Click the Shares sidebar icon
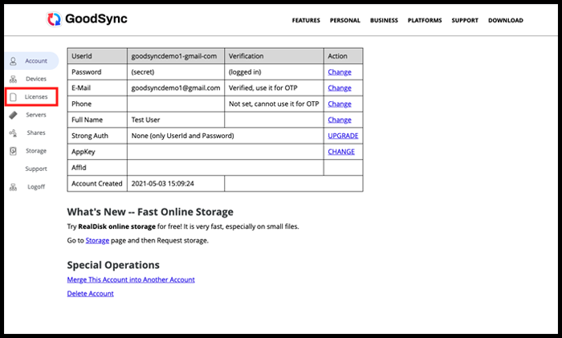The image size is (562, 338). coord(14,132)
